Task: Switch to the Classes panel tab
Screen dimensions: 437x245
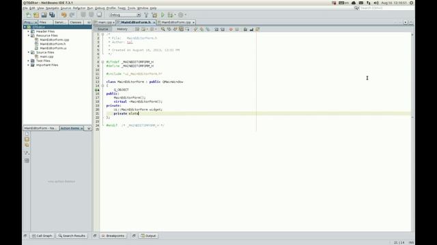Action: click(76, 22)
